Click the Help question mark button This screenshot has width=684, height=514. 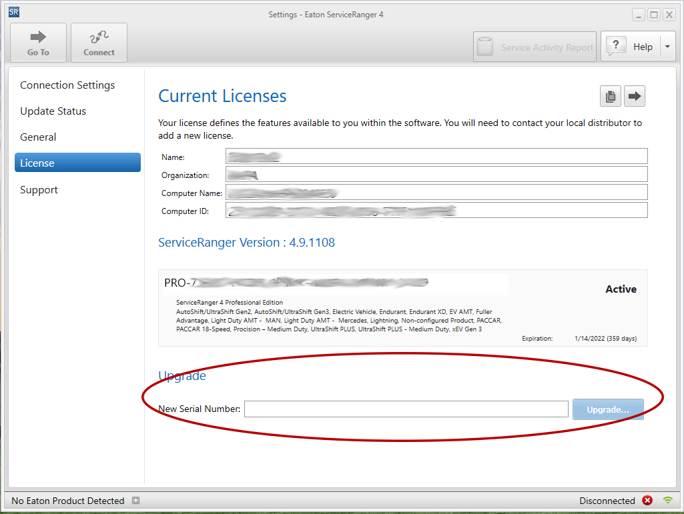coord(631,46)
